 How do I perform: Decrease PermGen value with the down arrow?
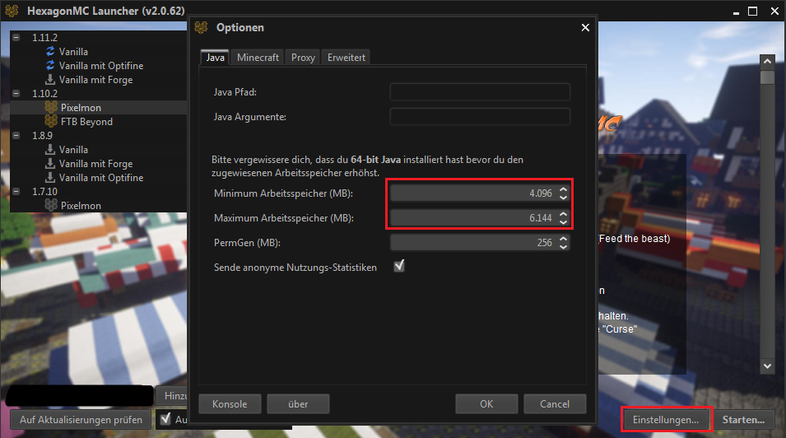pos(563,247)
